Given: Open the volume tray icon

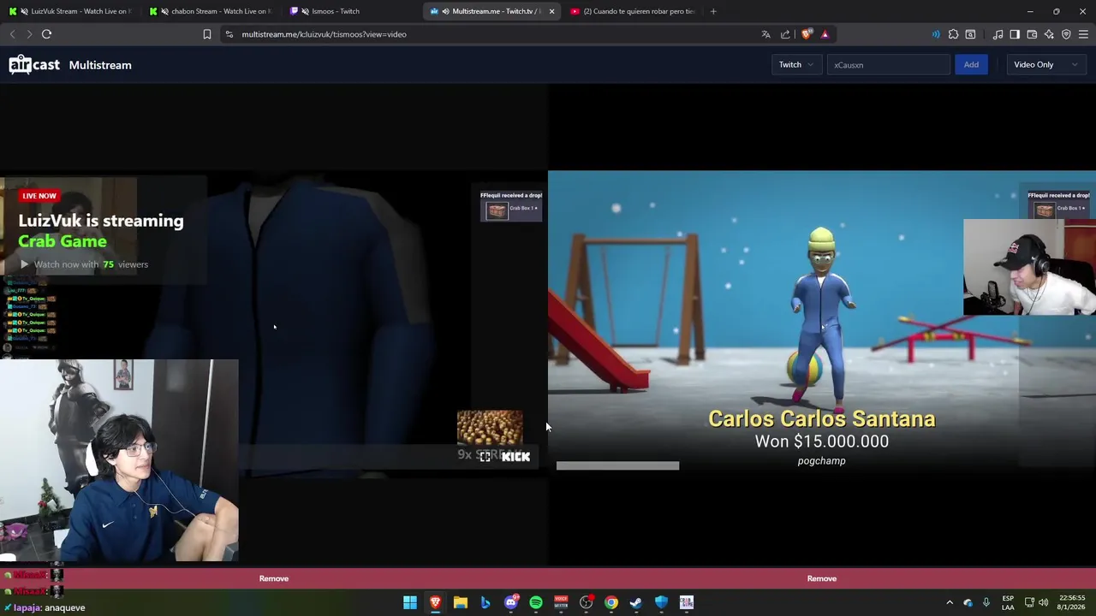Looking at the screenshot, I should [x=1043, y=602].
